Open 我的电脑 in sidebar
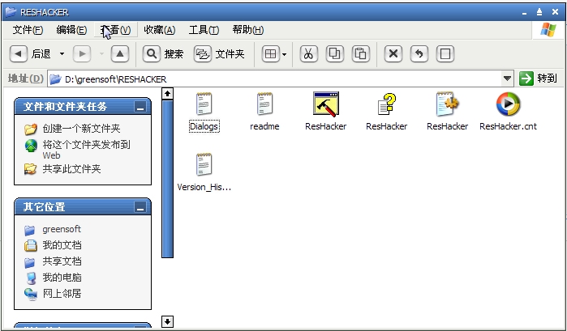 [62, 278]
